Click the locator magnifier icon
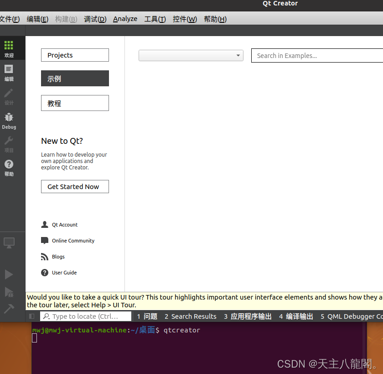Screen dimensions: 383x374 tap(47, 316)
